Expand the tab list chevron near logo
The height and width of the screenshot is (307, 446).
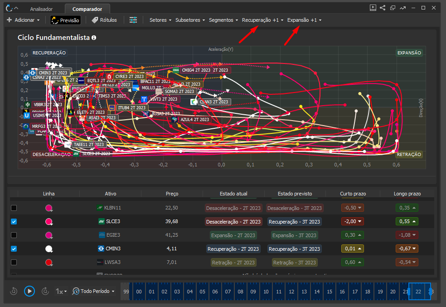point(16,8)
